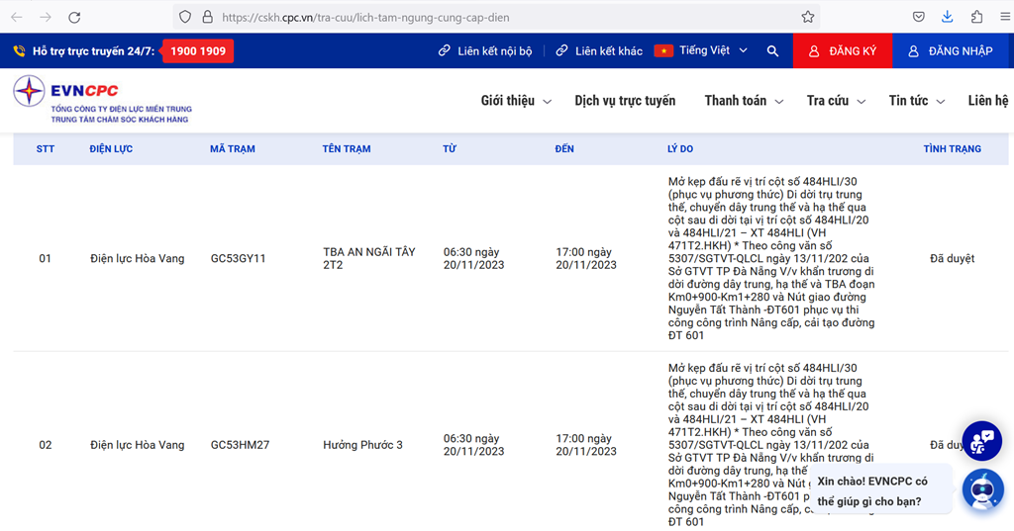Expand the Tra cứu menu
The width and height of the screenshot is (1014, 531).
[x=835, y=101]
